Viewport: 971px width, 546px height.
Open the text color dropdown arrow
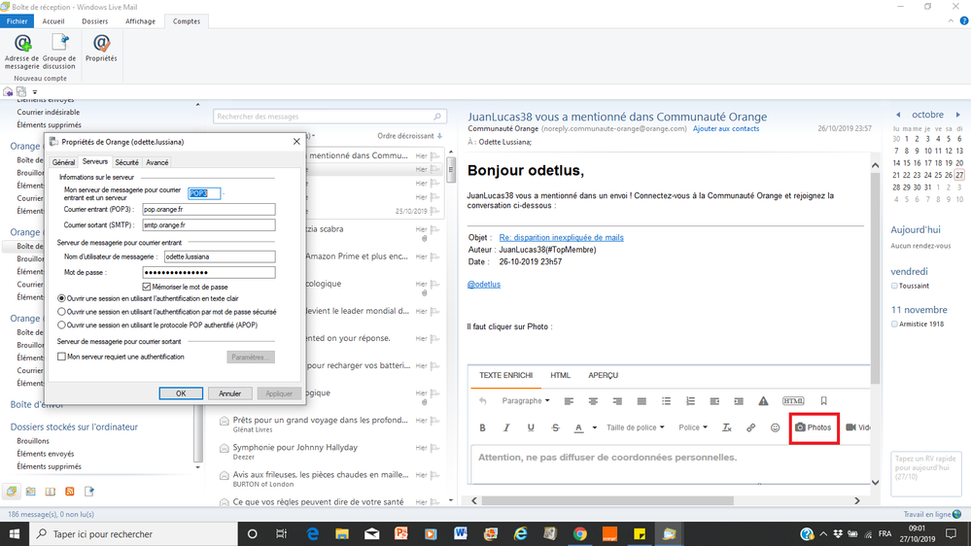[x=595, y=427]
